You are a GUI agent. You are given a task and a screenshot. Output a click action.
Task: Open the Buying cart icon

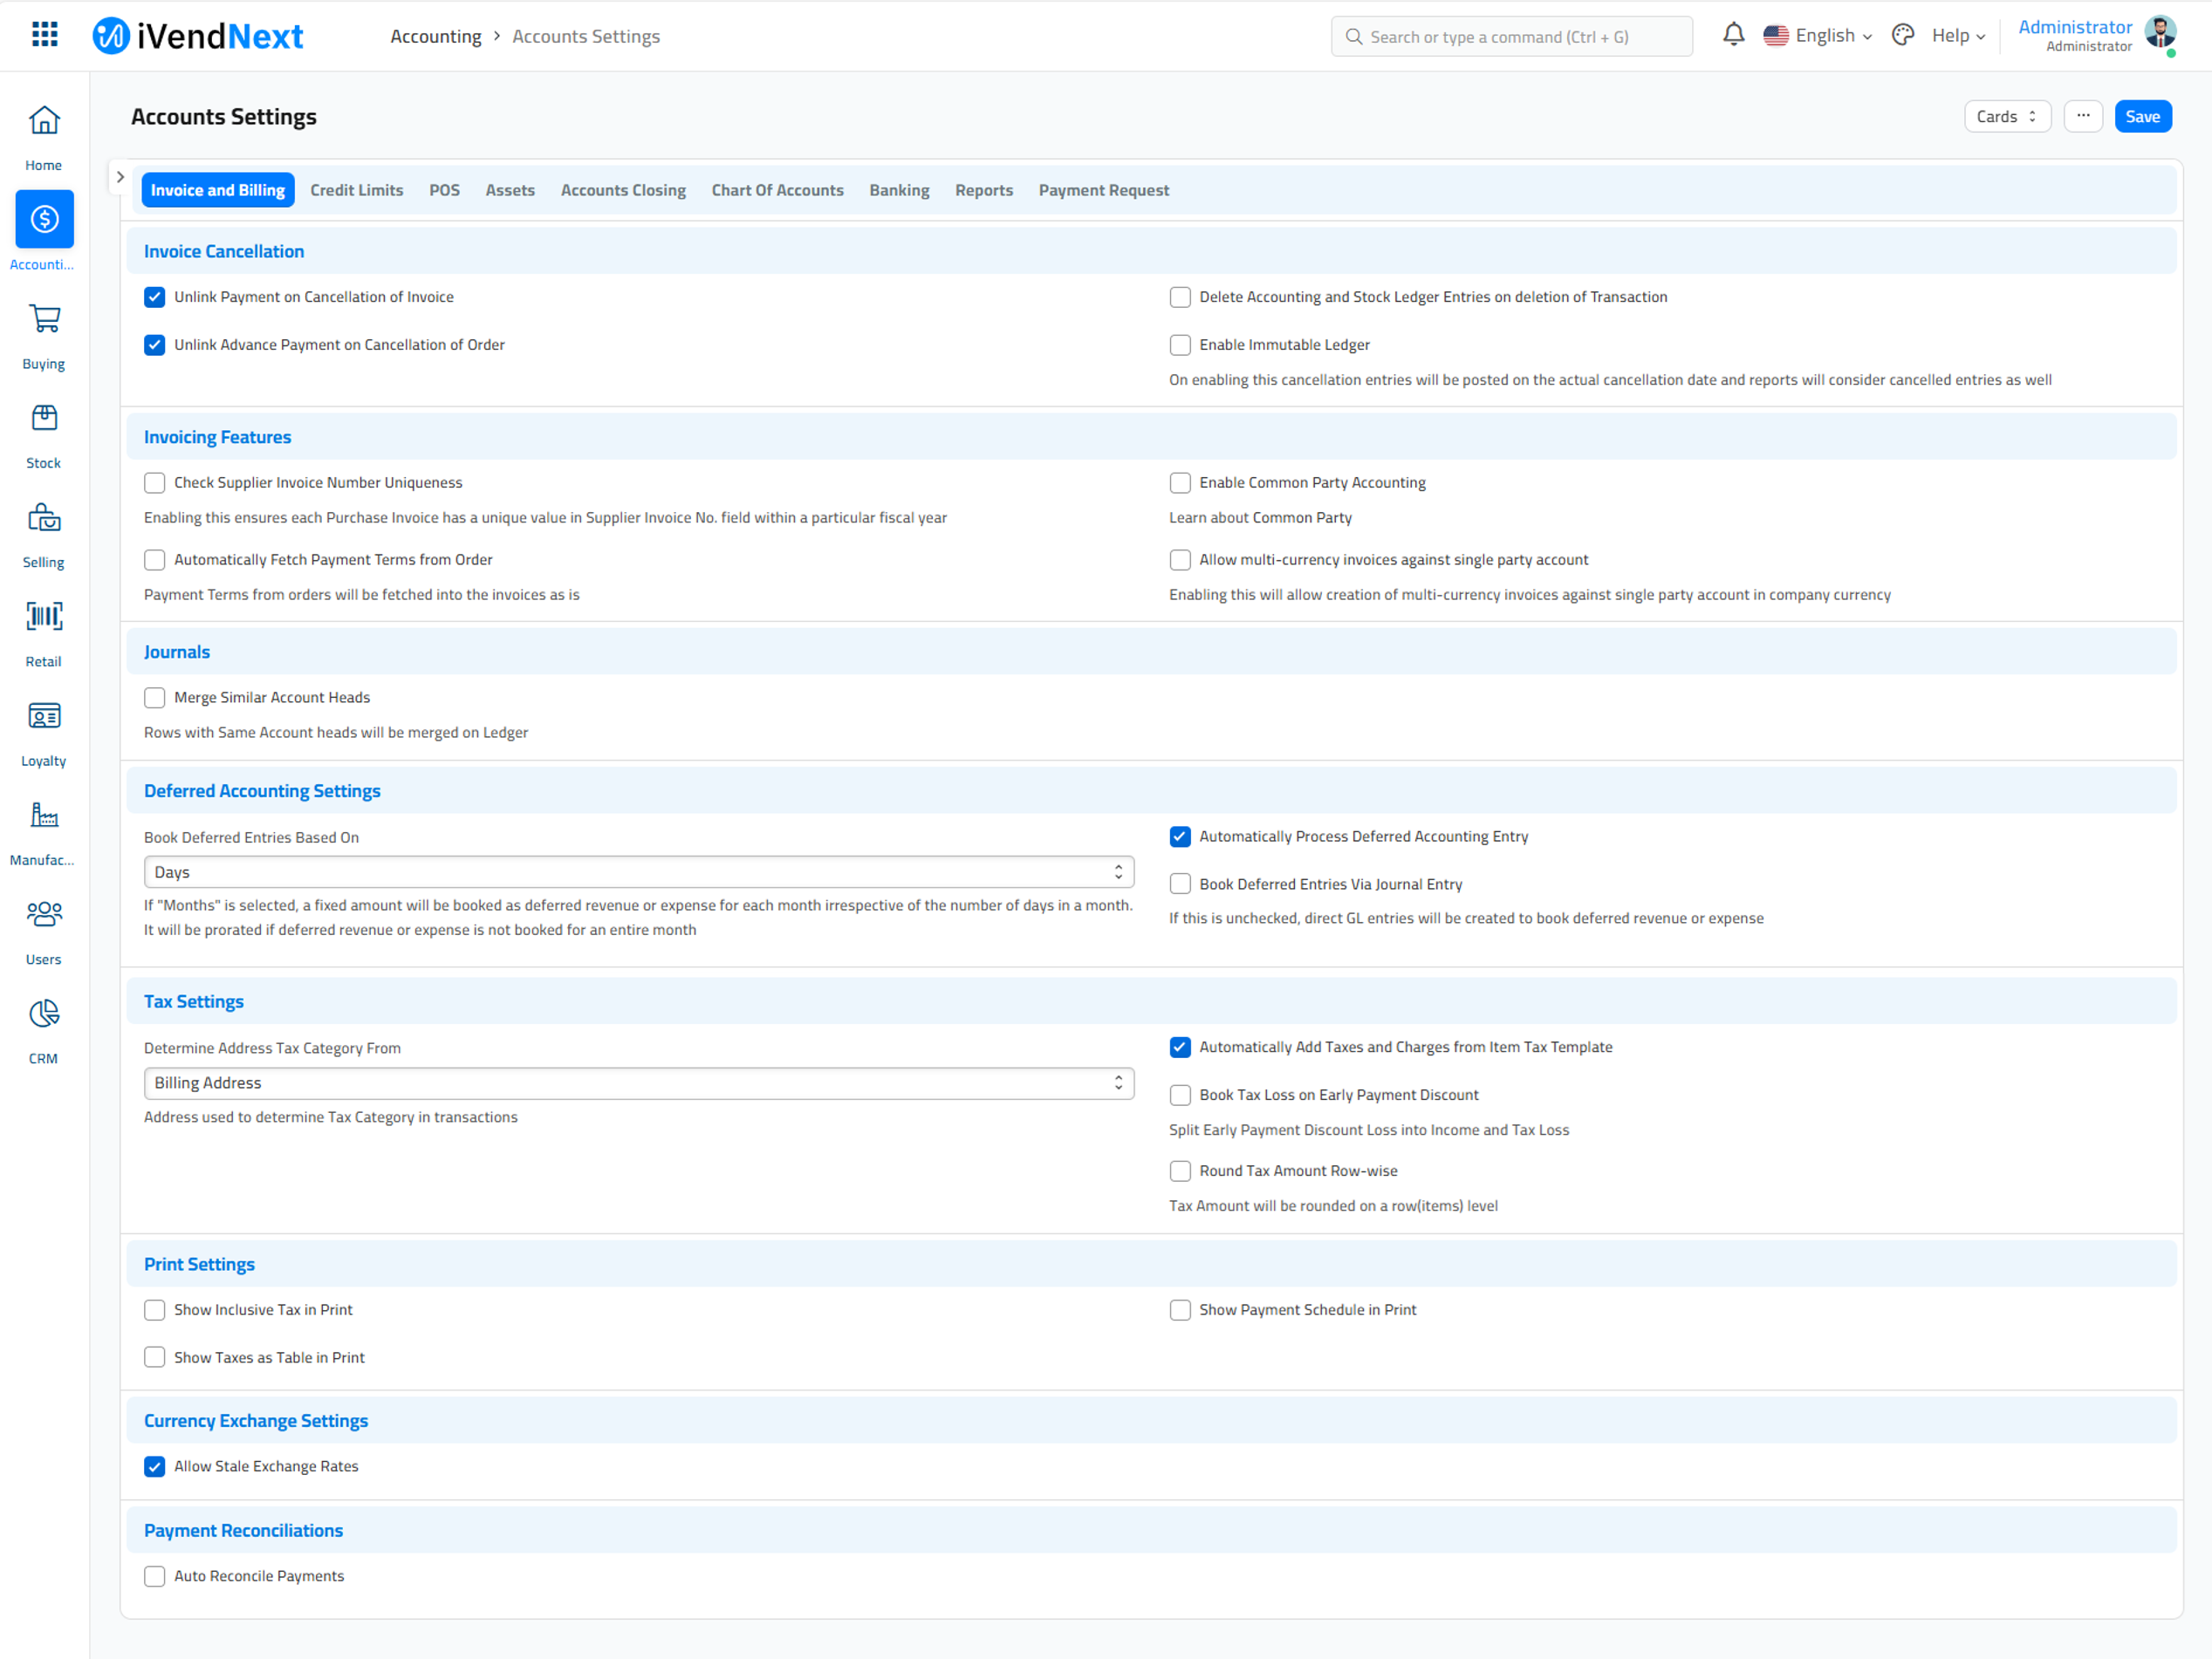coord(44,319)
